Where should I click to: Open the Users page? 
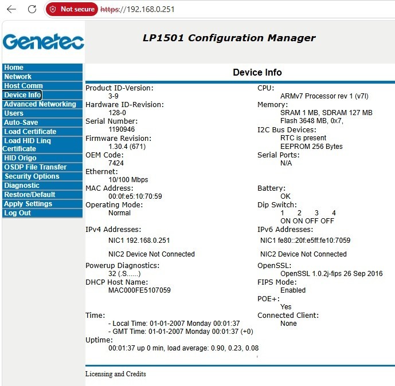pos(14,113)
